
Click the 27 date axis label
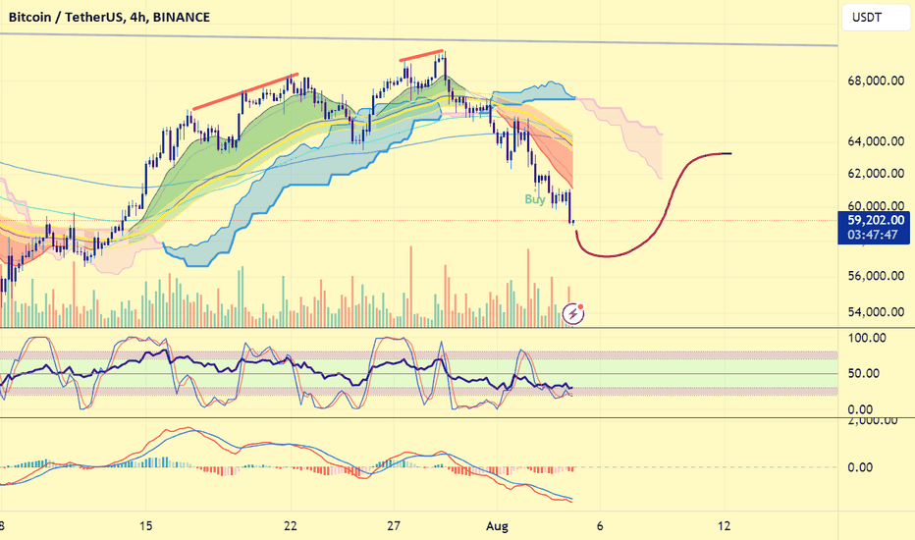click(394, 525)
